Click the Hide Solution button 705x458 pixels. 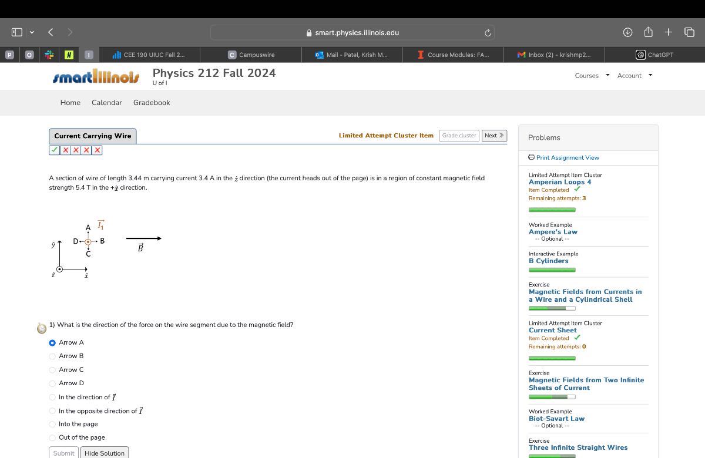[105, 453]
